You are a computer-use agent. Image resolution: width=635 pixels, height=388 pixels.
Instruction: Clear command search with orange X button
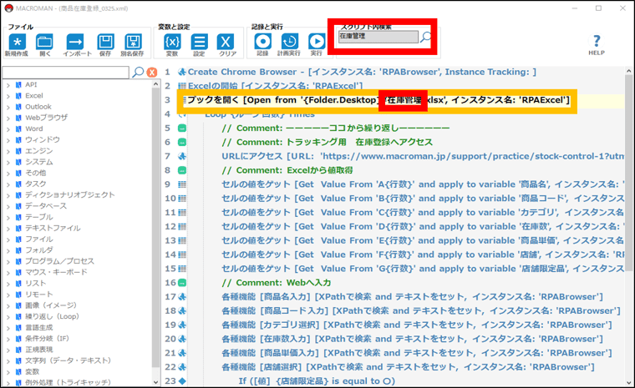(x=152, y=73)
